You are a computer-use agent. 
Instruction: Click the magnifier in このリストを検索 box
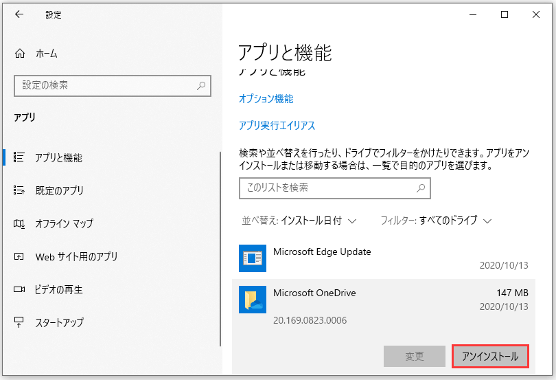tap(421, 188)
